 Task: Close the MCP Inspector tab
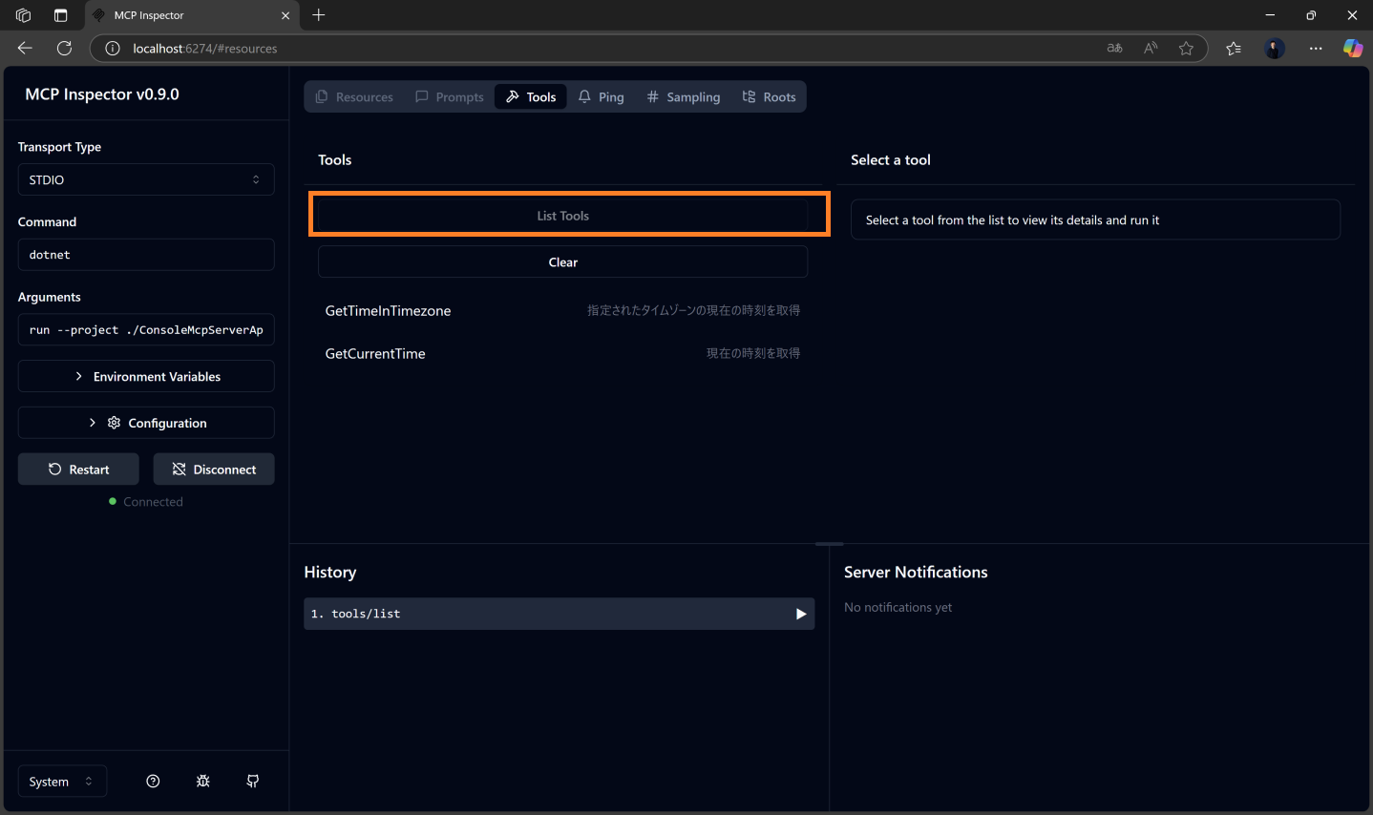click(285, 15)
